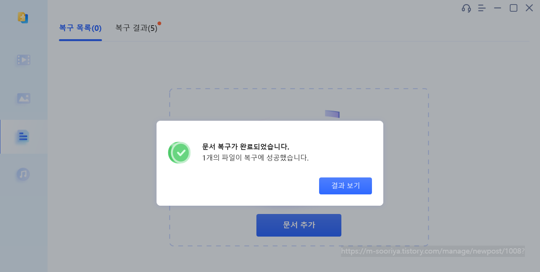This screenshot has width=540, height=272.
Task: Click the 문서 복구가 완료되었습니다 heading
Action: [246, 147]
